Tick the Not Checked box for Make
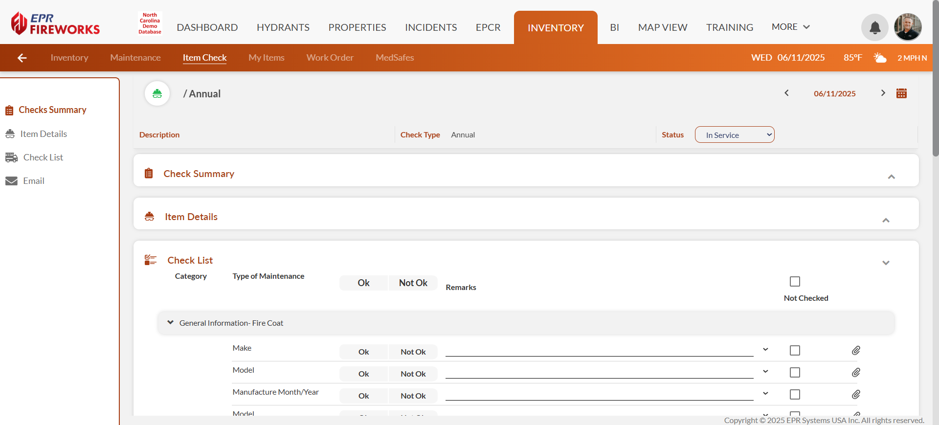Image resolution: width=939 pixels, height=425 pixels. [x=795, y=351]
